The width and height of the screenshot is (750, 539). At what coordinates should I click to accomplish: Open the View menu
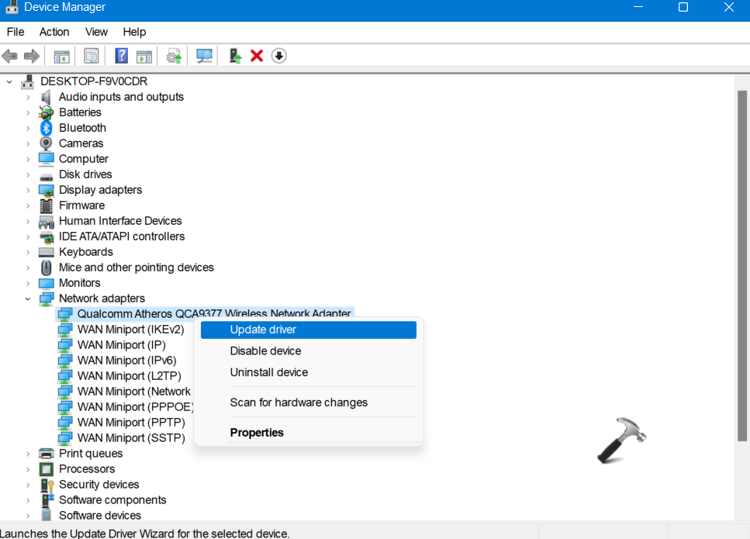[96, 32]
